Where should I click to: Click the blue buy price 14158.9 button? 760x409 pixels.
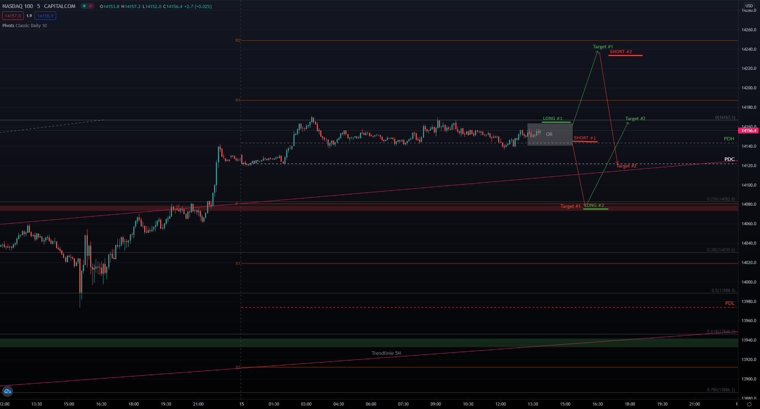tap(45, 16)
